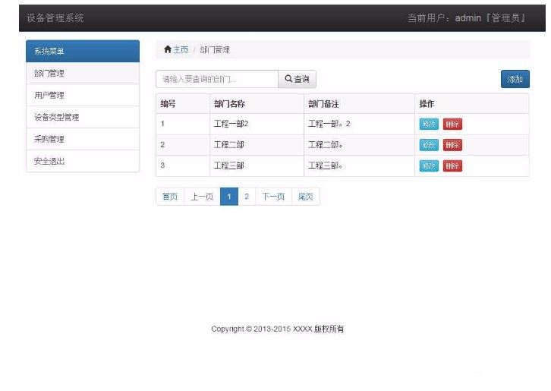The height and width of the screenshot is (391, 551).
Task: Edit row 工程二部 with 修改 button
Action: point(429,145)
